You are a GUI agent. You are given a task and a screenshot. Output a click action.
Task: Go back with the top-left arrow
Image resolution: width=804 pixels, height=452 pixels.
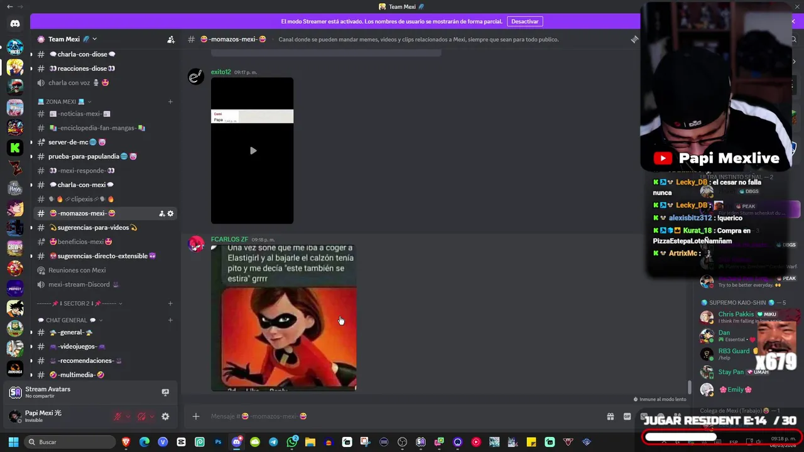coord(9,6)
